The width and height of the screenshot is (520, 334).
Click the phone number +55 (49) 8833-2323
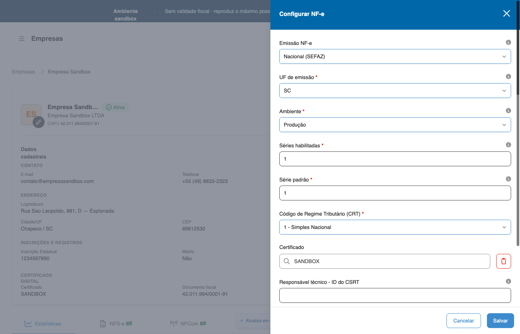205,181
